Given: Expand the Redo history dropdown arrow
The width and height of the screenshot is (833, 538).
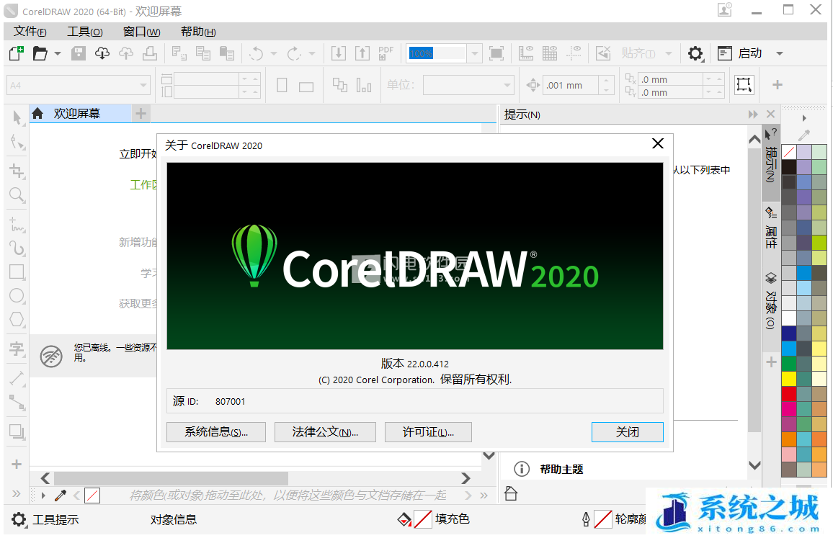Looking at the screenshot, I should coord(312,53).
